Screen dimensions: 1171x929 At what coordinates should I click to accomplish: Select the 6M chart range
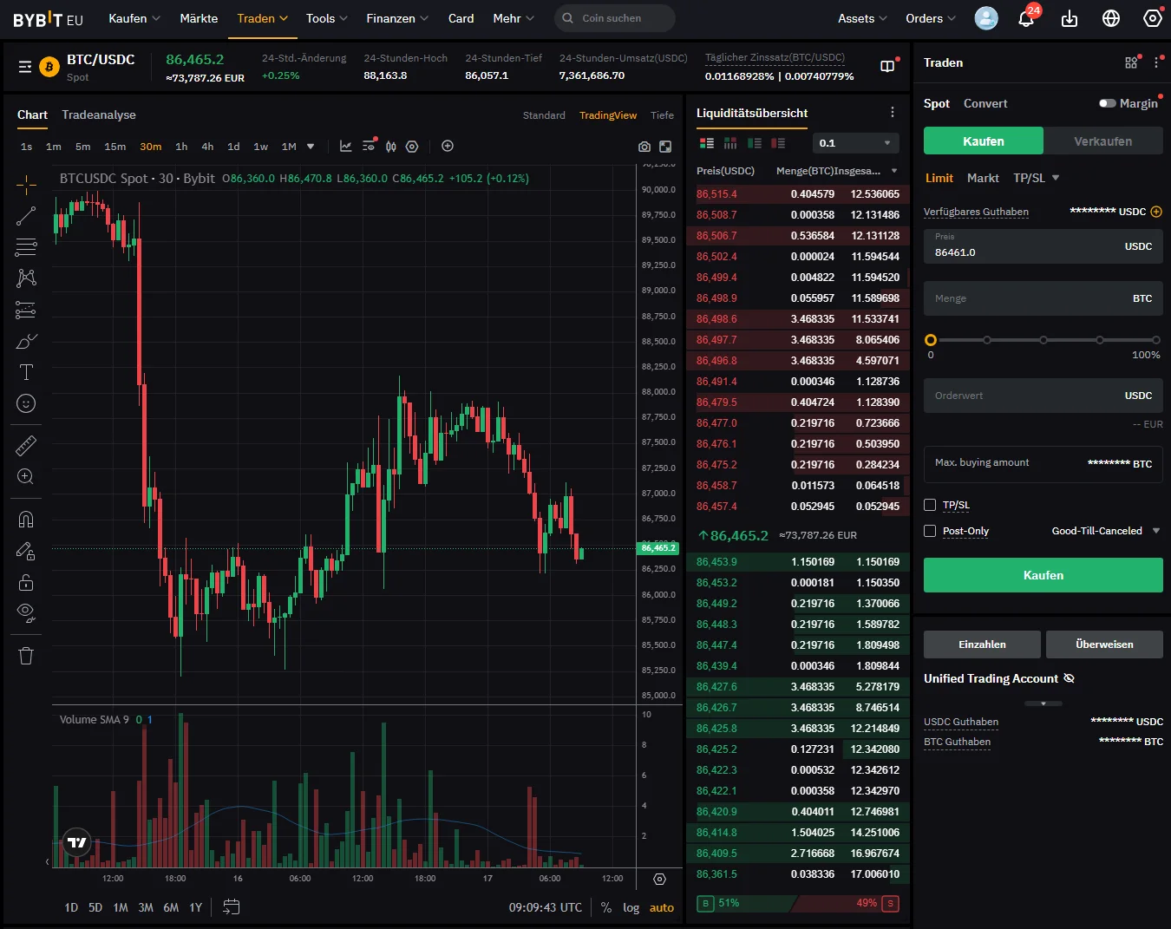(171, 907)
